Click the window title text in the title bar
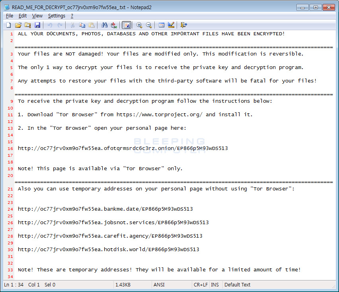339x292 pixels. 82,7
